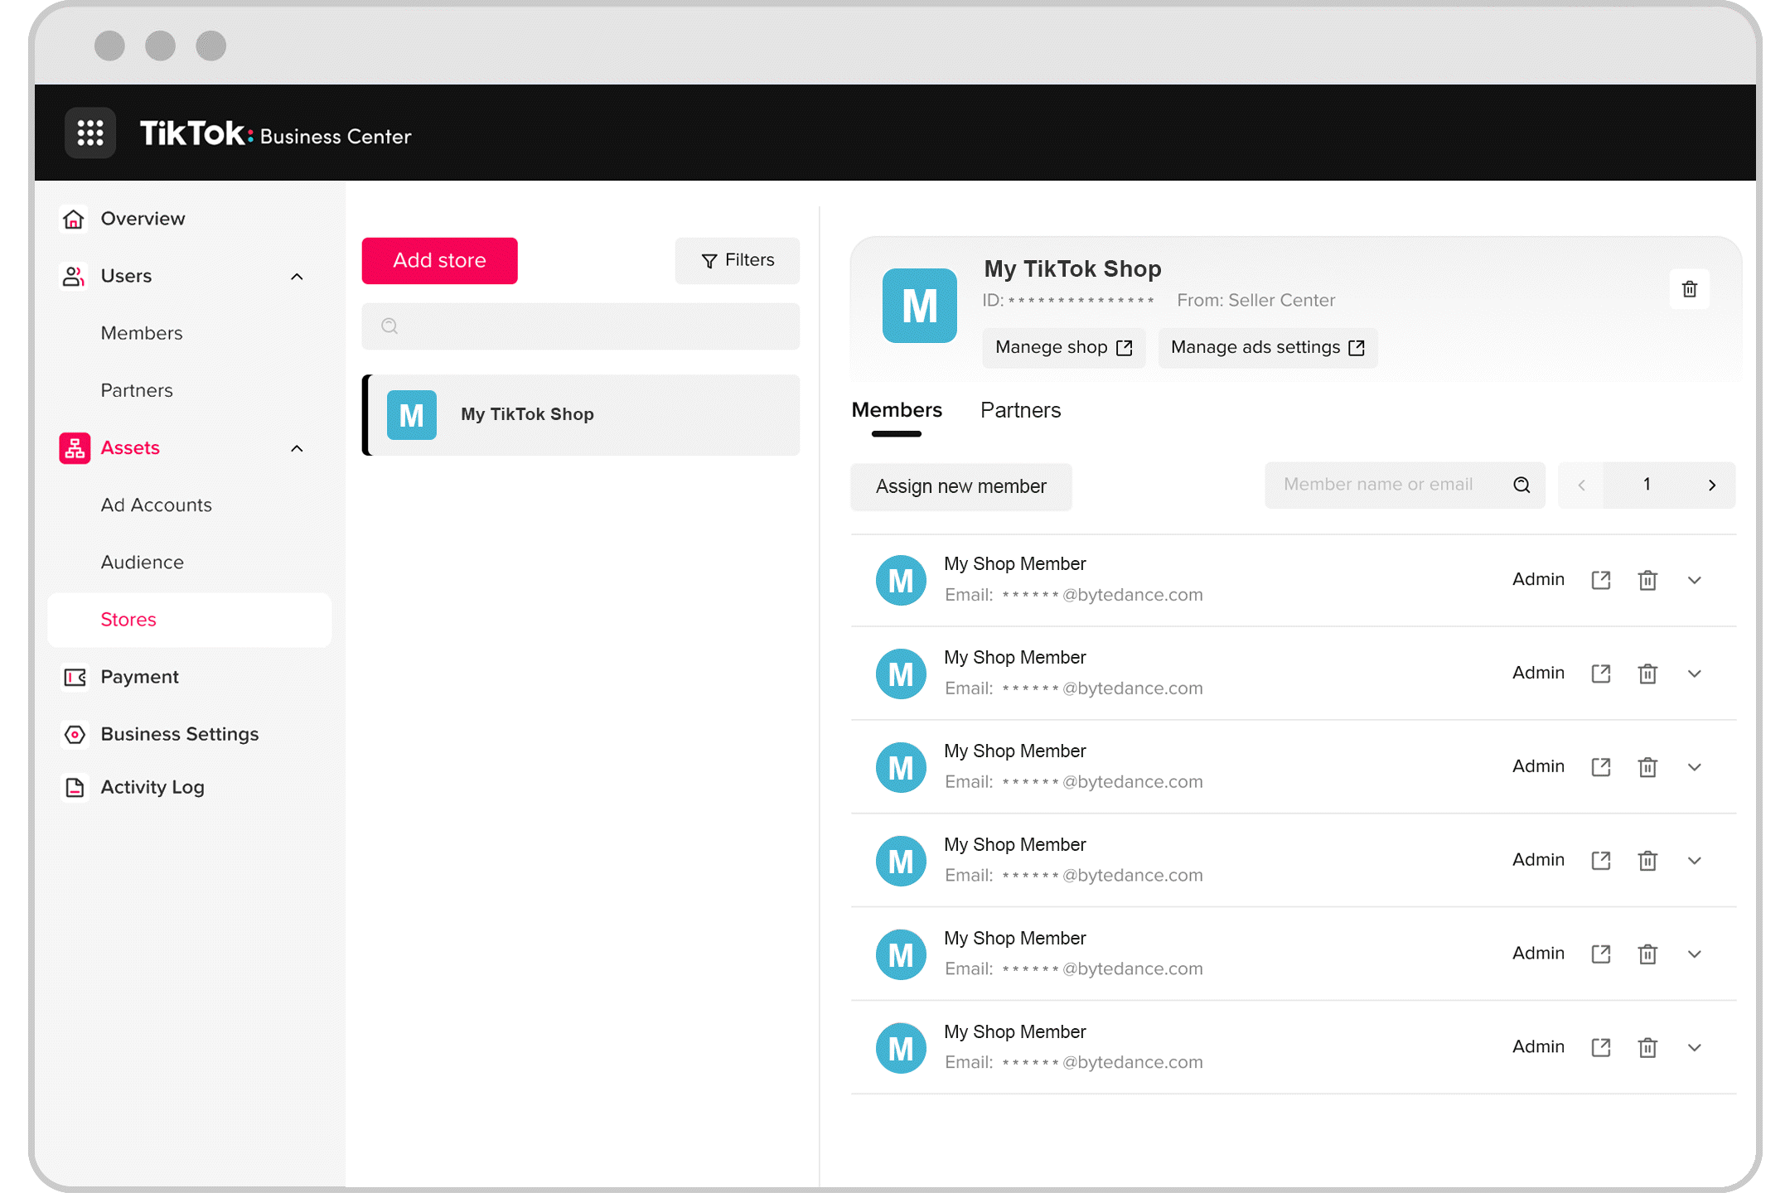1790x1193 pixels.
Task: Click the external link icon next to Manage shop
Action: click(x=1124, y=347)
